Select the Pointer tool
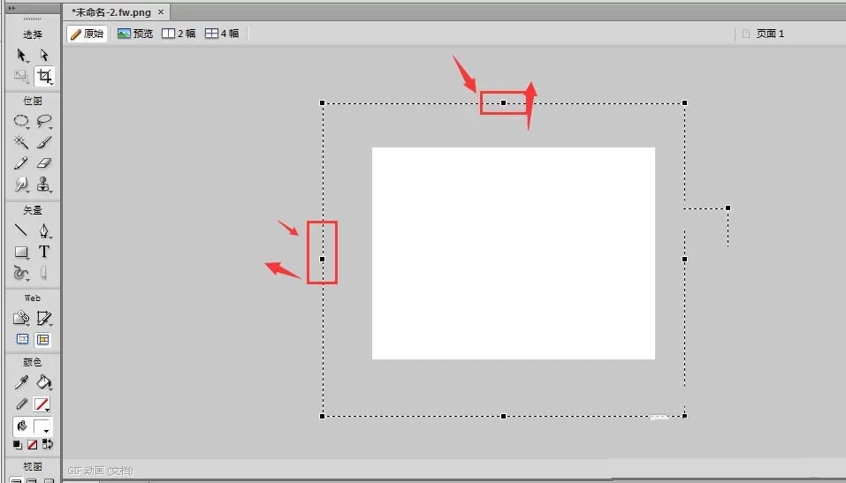Viewport: 846px width, 483px height. click(21, 55)
